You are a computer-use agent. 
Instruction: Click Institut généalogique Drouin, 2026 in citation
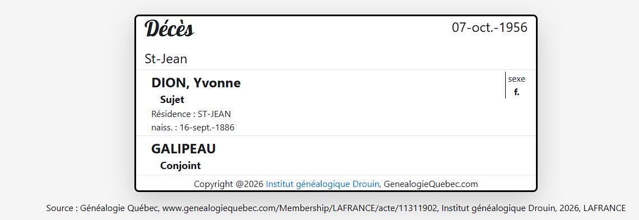pos(511,208)
